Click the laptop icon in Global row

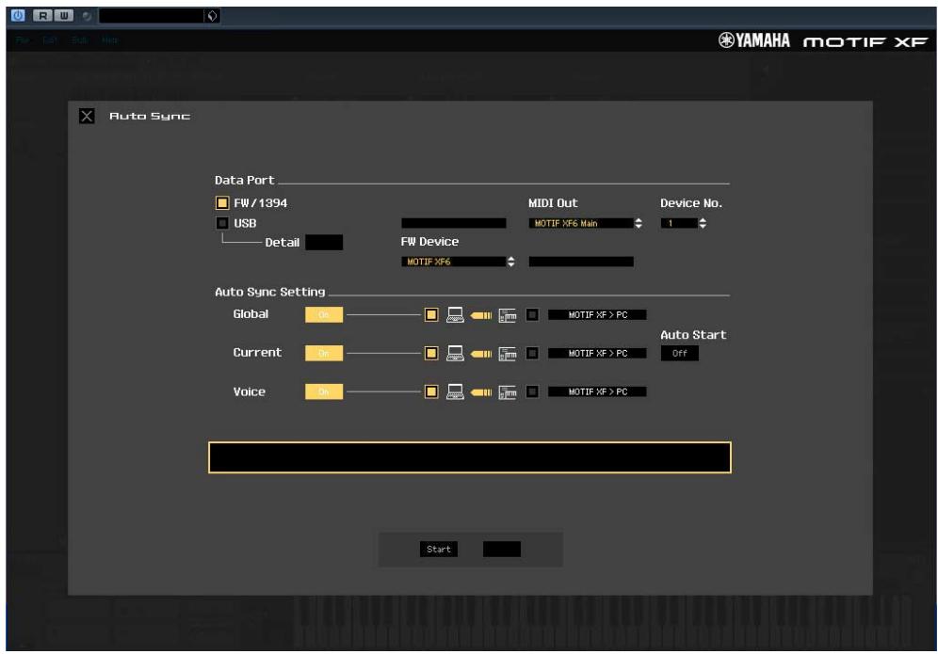tap(455, 315)
